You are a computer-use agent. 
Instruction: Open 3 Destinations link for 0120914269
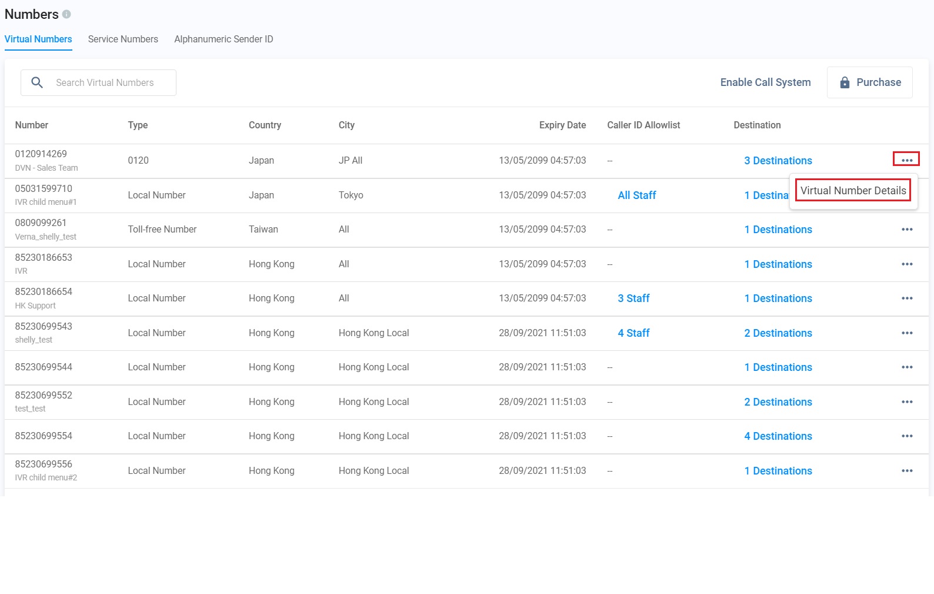[x=778, y=161]
